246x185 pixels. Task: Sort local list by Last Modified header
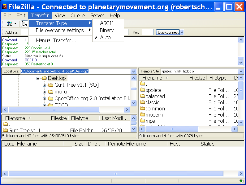point(115,118)
